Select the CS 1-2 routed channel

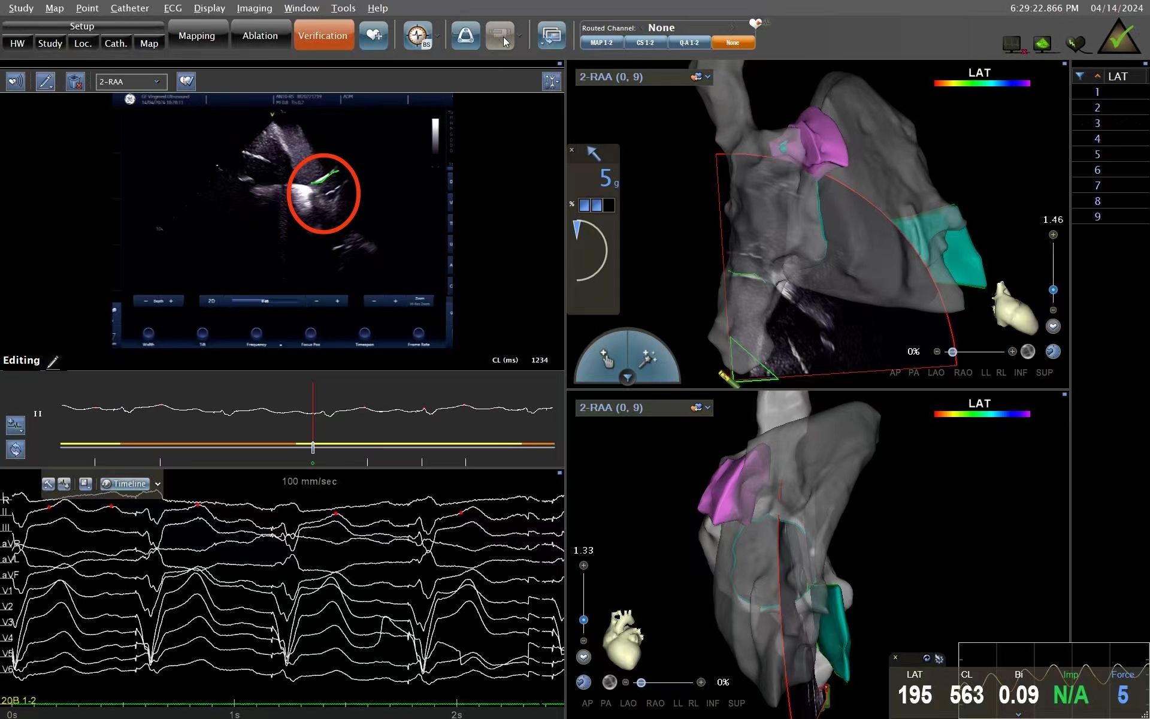tap(645, 43)
